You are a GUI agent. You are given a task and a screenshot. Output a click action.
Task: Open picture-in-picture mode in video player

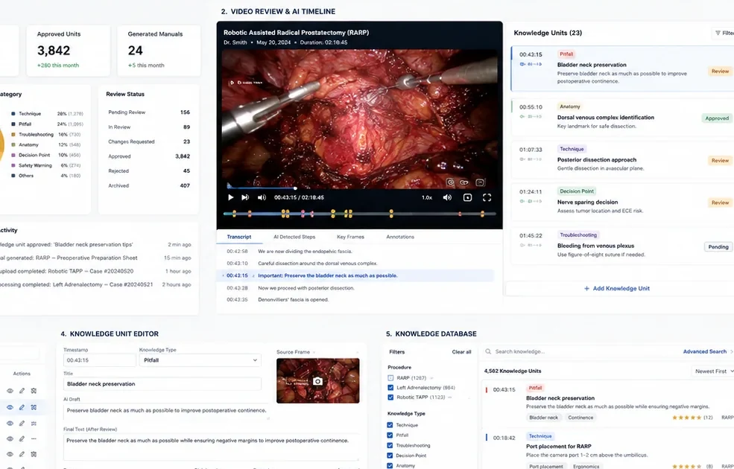point(467,197)
